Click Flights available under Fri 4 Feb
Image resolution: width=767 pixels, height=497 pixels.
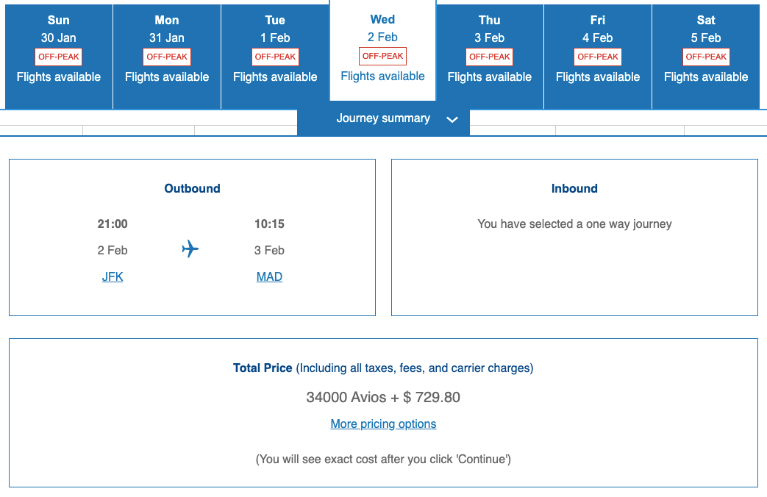coord(598,76)
